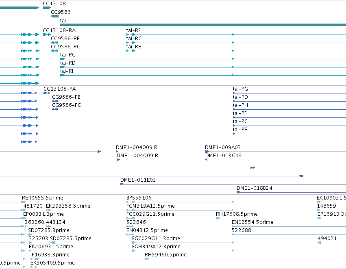This screenshot has width=346, height=269.
Task: Click the 522688 EST label
Action: click(242, 230)
